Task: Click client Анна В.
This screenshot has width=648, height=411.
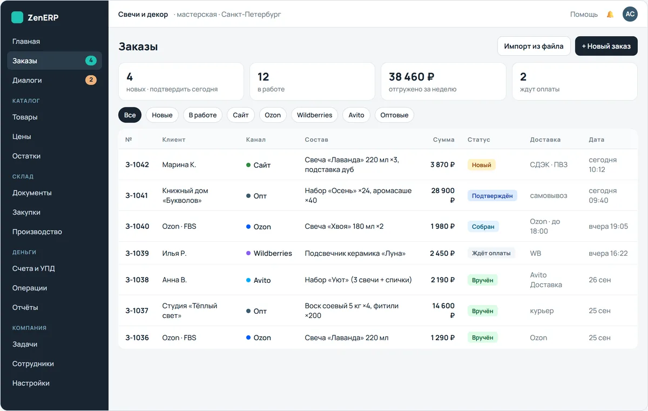Action: [174, 280]
